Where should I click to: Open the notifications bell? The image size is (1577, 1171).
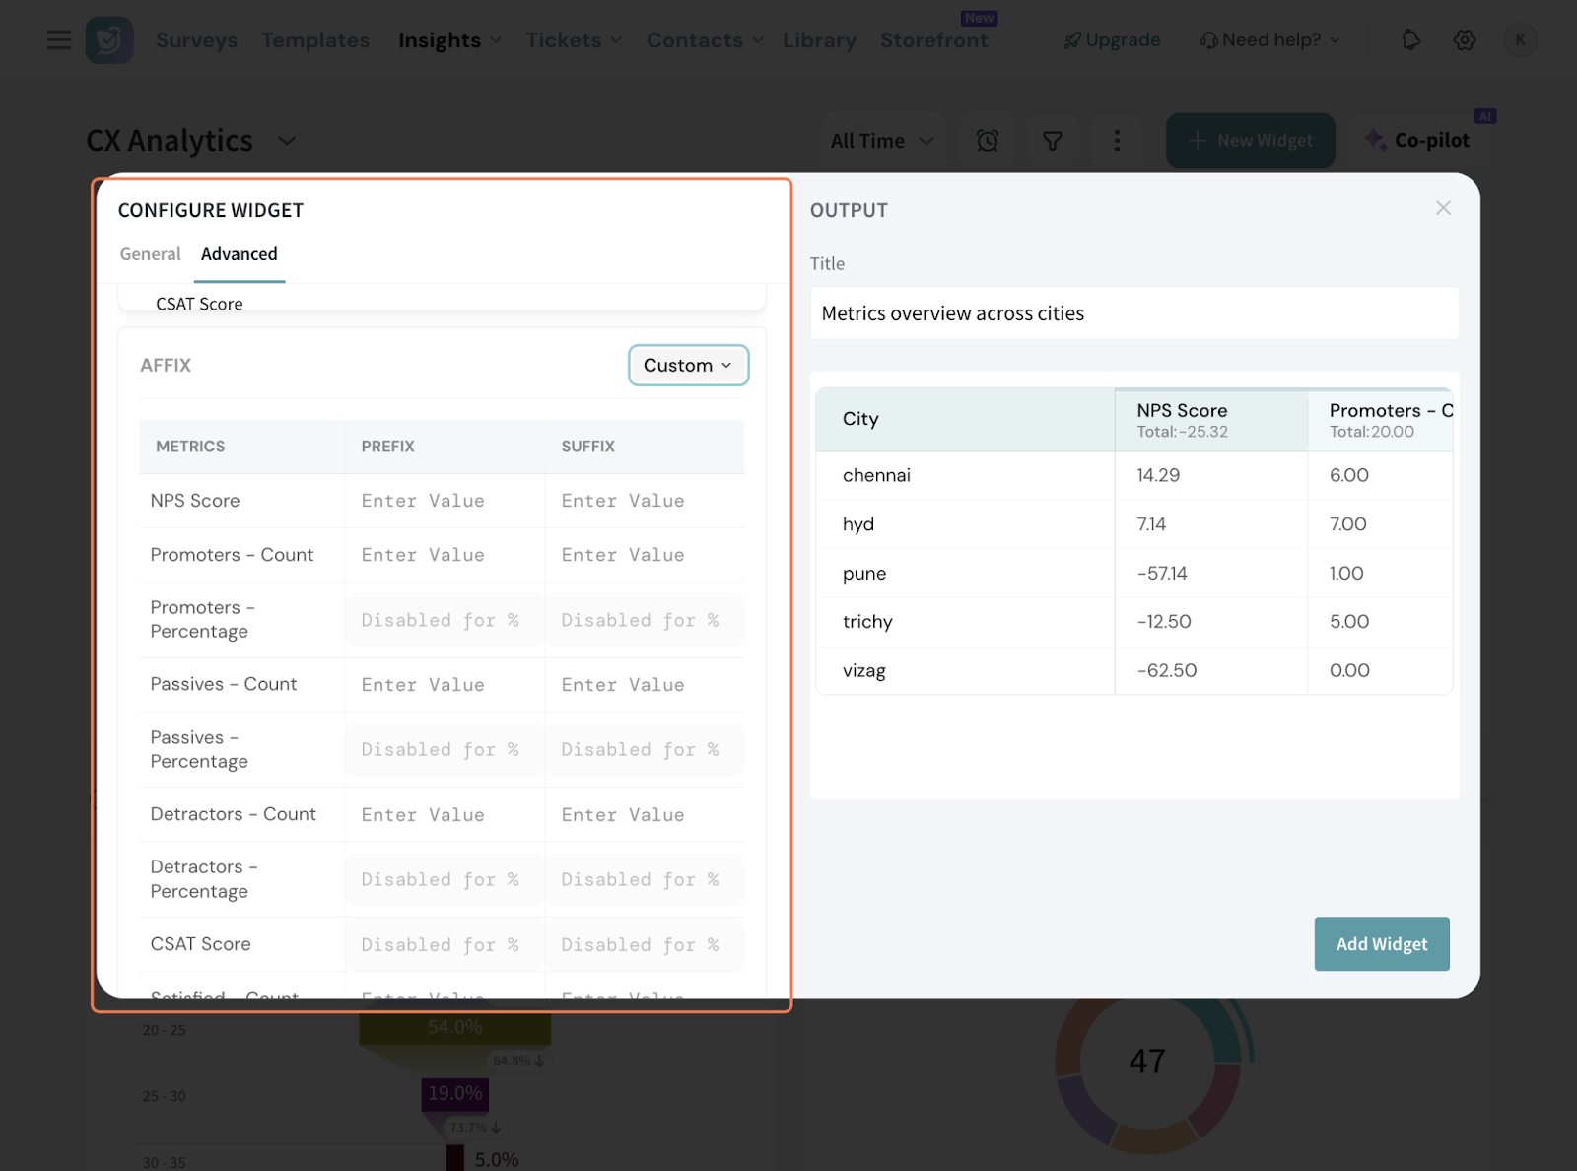(x=1410, y=40)
